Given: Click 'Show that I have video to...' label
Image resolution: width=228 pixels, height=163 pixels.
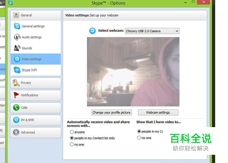Looking at the screenshot, I should [158, 122].
